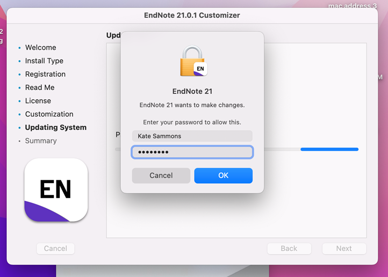Click the installer Cancel button at bottom left
Viewport: 388px width, 277px height.
[55, 249]
